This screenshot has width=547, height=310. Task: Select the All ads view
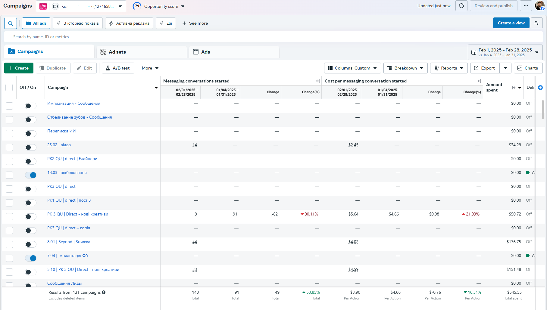tap(36, 23)
